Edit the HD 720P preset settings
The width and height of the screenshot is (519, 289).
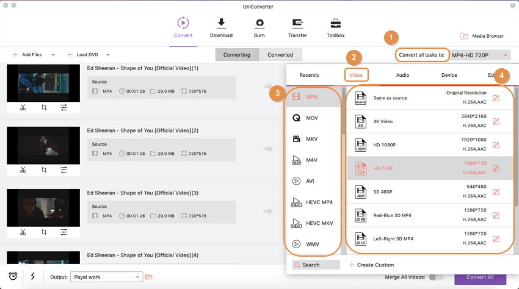(496, 168)
